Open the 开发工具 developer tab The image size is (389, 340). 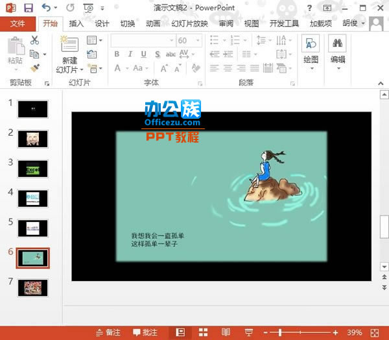pyautogui.click(x=284, y=23)
